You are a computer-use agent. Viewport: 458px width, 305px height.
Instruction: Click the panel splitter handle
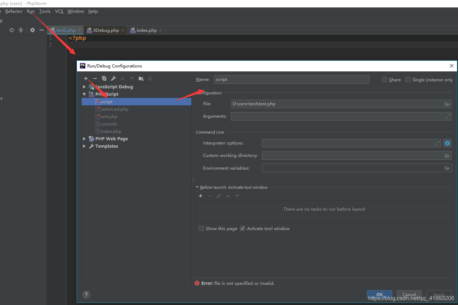point(193,180)
